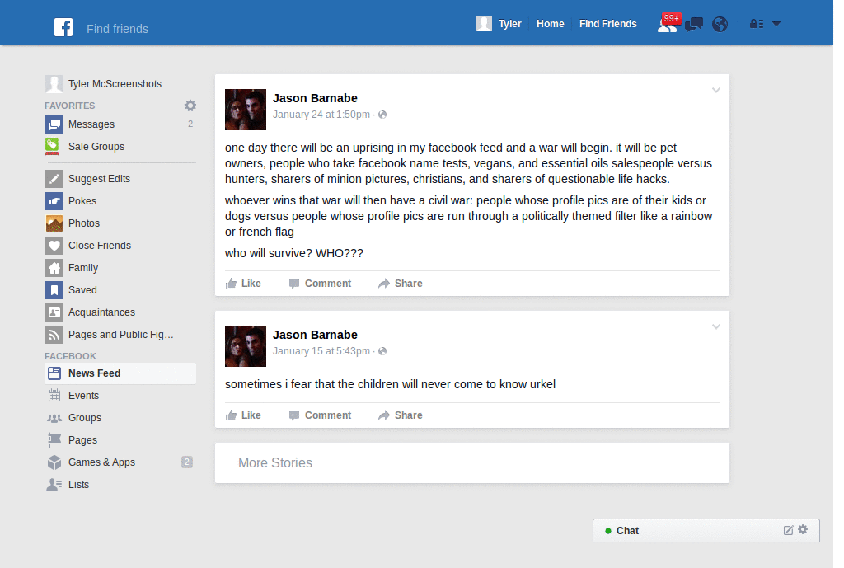Click the Acquaintances card icon

coord(54,312)
